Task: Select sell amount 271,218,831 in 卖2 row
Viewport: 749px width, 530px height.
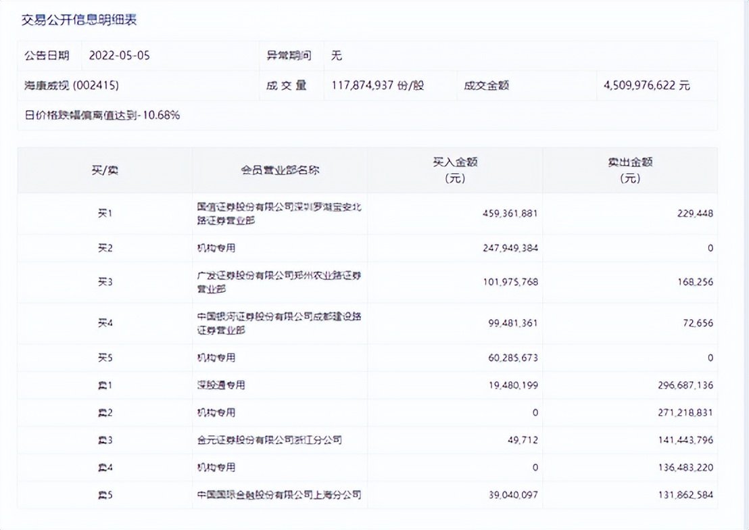Action: 681,412
